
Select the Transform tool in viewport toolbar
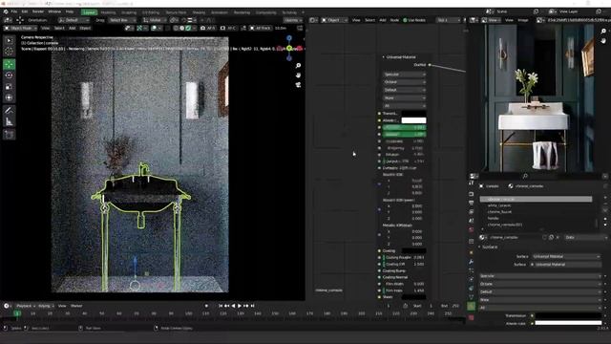point(9,97)
